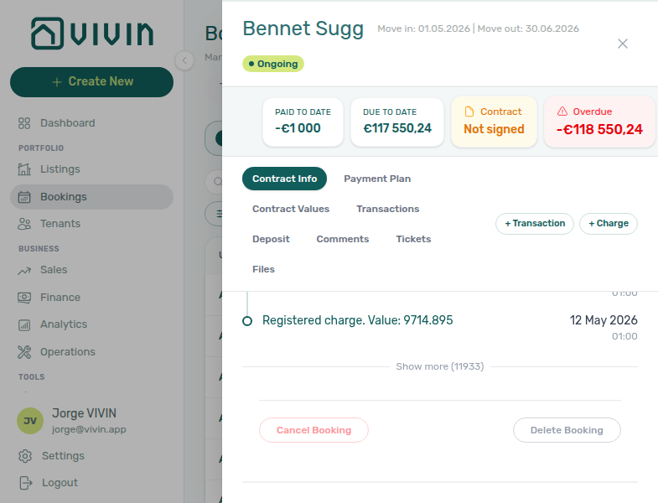This screenshot has height=503, width=658.
Task: Click the Finance money icon
Action: (24, 298)
